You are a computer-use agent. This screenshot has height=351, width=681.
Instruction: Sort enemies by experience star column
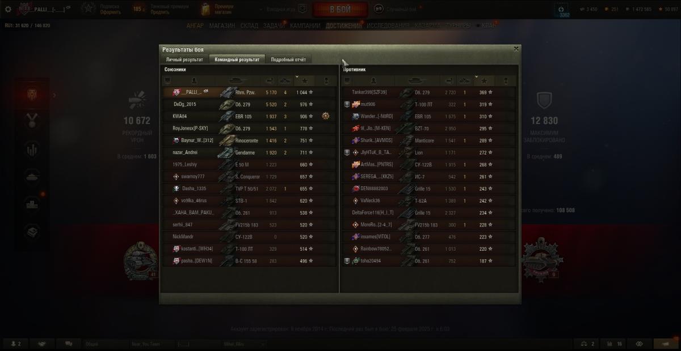[484, 80]
